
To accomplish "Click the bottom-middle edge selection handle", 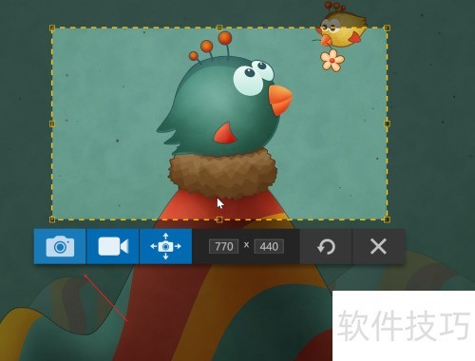I will [219, 219].
